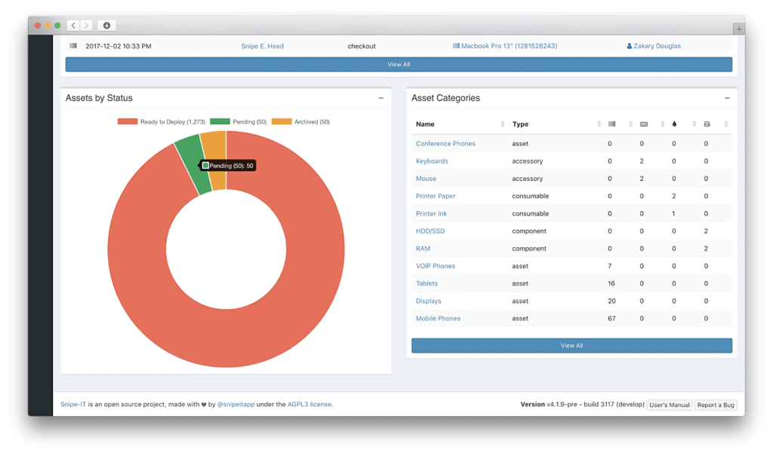Image resolution: width=773 pixels, height=456 pixels.
Task: Click the browser back arrow
Action: (x=72, y=25)
